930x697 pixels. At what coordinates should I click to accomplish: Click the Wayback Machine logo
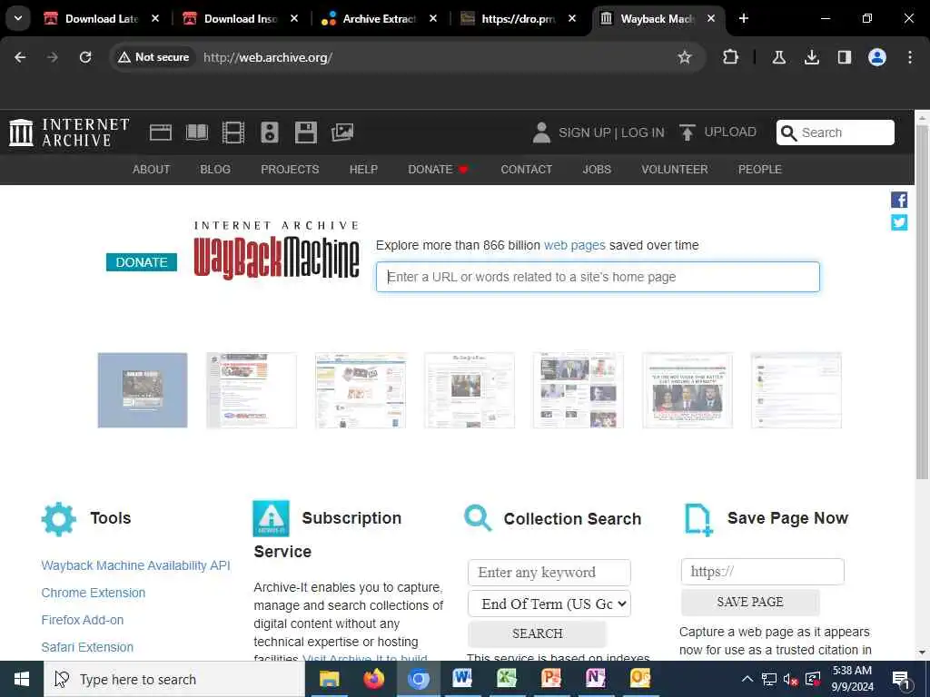tap(276, 251)
